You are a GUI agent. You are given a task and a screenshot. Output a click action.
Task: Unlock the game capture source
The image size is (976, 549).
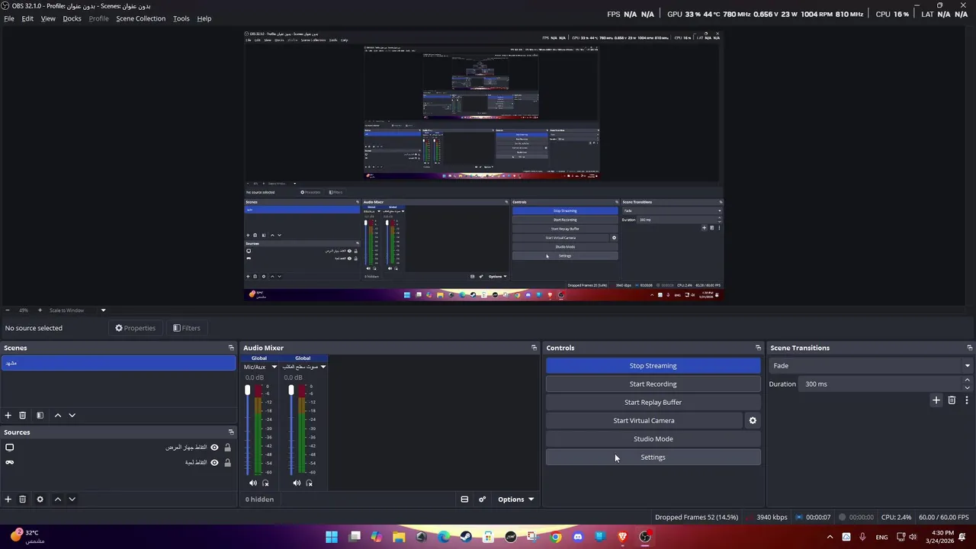pyautogui.click(x=227, y=462)
